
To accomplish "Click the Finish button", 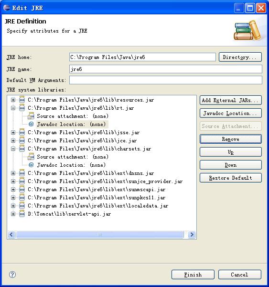I will tap(193, 275).
